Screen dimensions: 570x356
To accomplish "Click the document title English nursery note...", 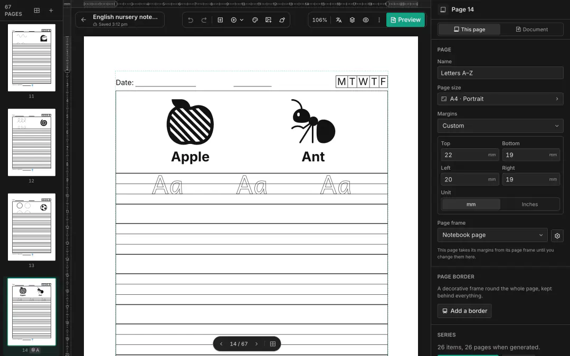I will tap(125, 17).
